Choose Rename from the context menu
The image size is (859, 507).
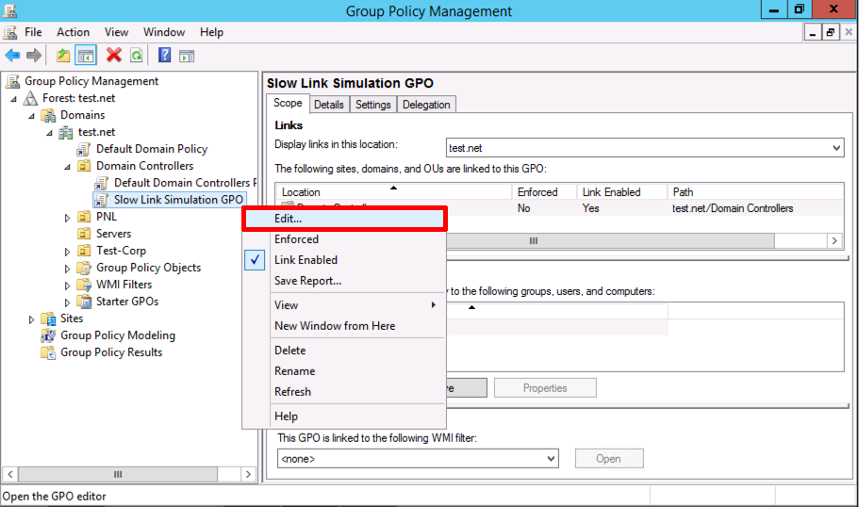click(x=344, y=371)
